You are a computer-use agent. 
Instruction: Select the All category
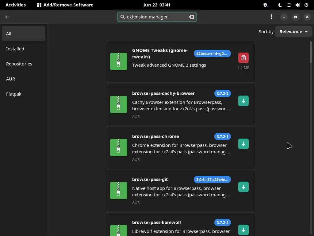23,34
